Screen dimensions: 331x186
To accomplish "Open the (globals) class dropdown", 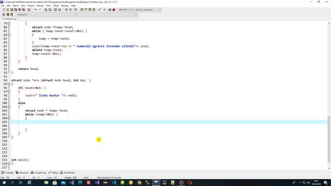I will pyautogui.click(x=47, y=14).
